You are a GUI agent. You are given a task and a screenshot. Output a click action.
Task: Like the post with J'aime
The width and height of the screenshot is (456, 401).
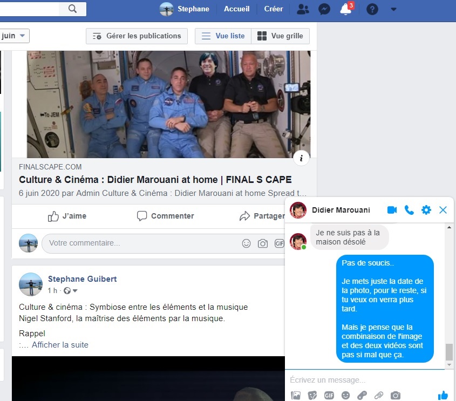(x=67, y=216)
